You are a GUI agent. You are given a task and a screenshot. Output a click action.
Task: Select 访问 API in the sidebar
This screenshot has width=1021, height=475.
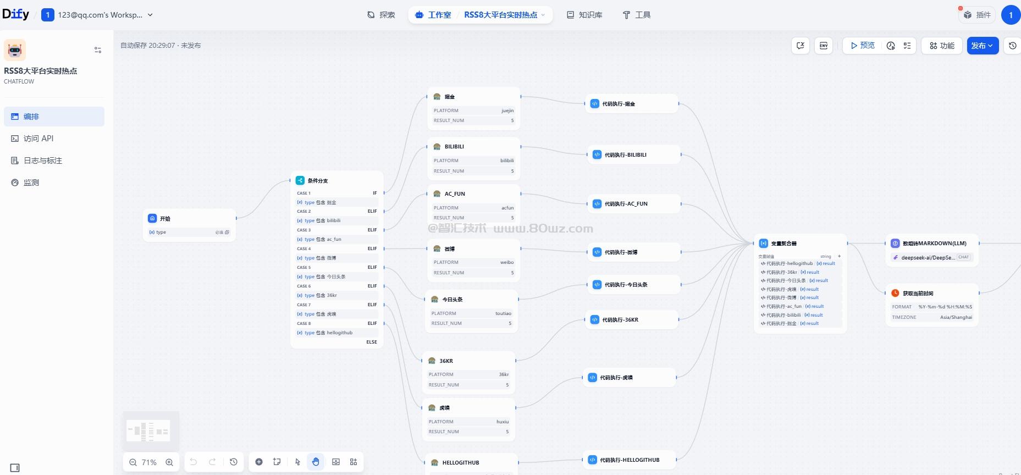coord(54,139)
